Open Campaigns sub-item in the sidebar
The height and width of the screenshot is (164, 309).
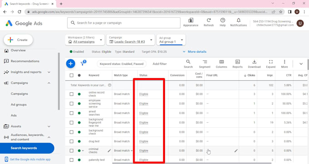(x=19, y=94)
